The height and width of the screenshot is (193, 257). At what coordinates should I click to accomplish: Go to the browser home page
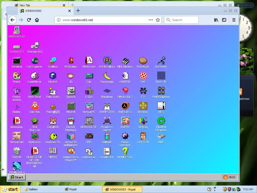[37, 20]
